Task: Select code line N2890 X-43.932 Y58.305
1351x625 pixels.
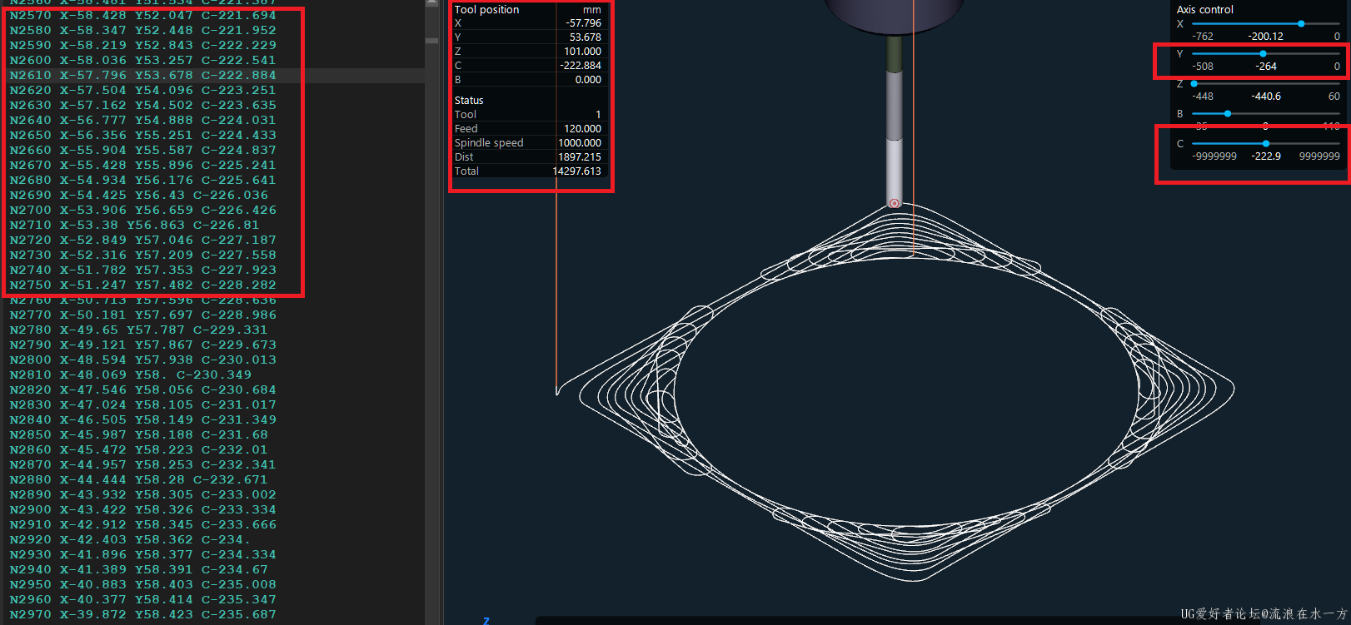Action: point(142,494)
